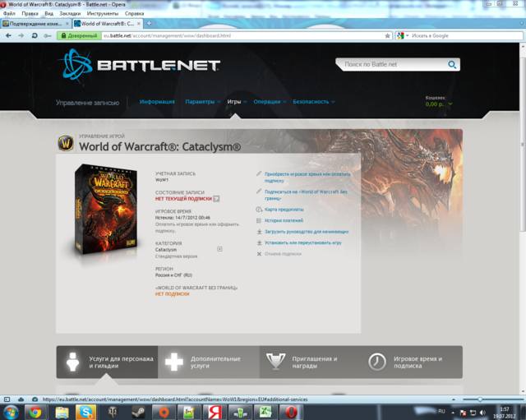This screenshot has width=526, height=420.
Task: Click the Карта предоплаты link
Action: [x=284, y=210]
